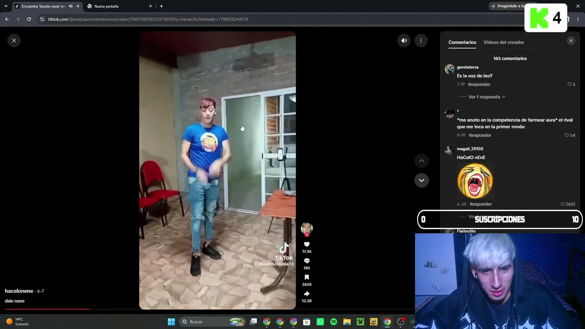The width and height of the screenshot is (585, 329).
Task: Share the video with arrow icon
Action: (x=307, y=294)
